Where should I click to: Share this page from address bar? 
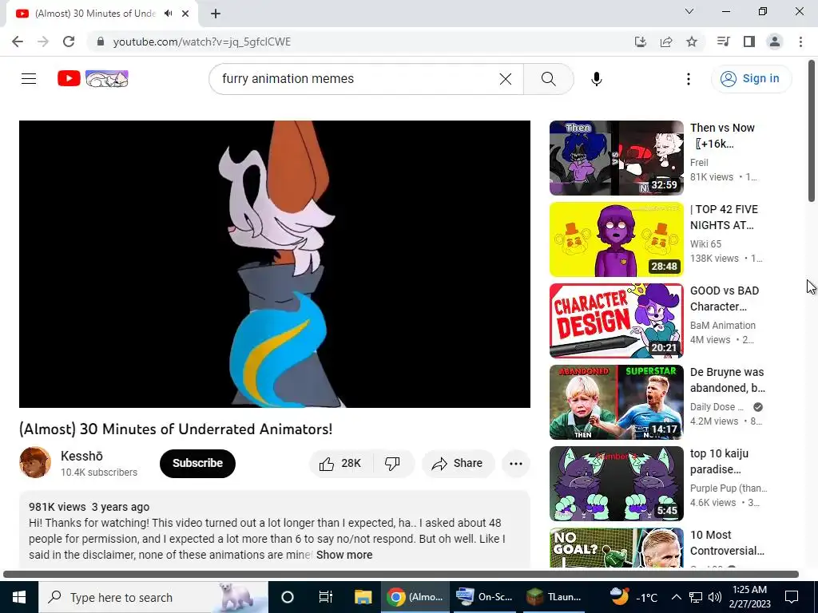tap(666, 42)
